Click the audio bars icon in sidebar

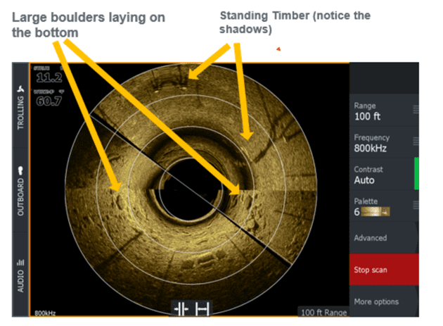[20, 263]
